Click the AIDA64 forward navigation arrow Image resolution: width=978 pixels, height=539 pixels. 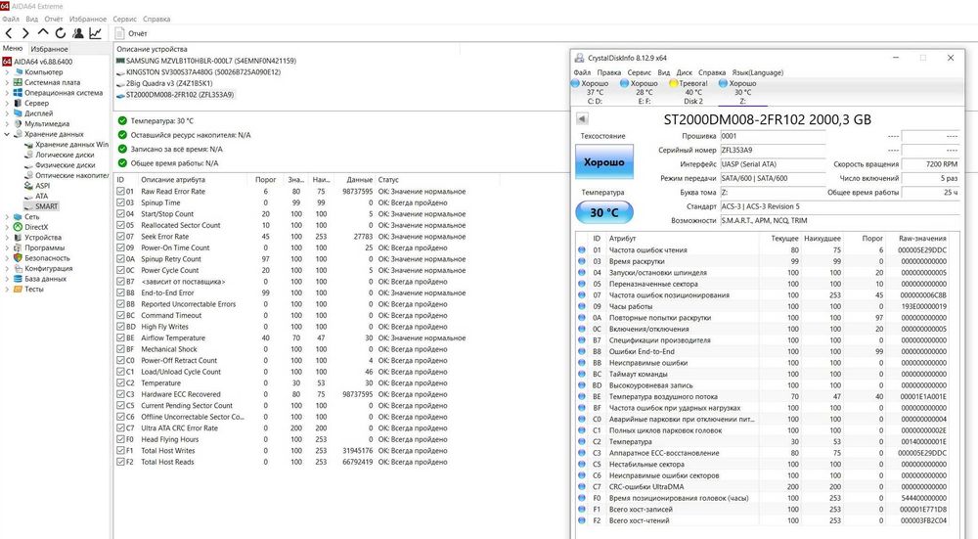pyautogui.click(x=25, y=33)
